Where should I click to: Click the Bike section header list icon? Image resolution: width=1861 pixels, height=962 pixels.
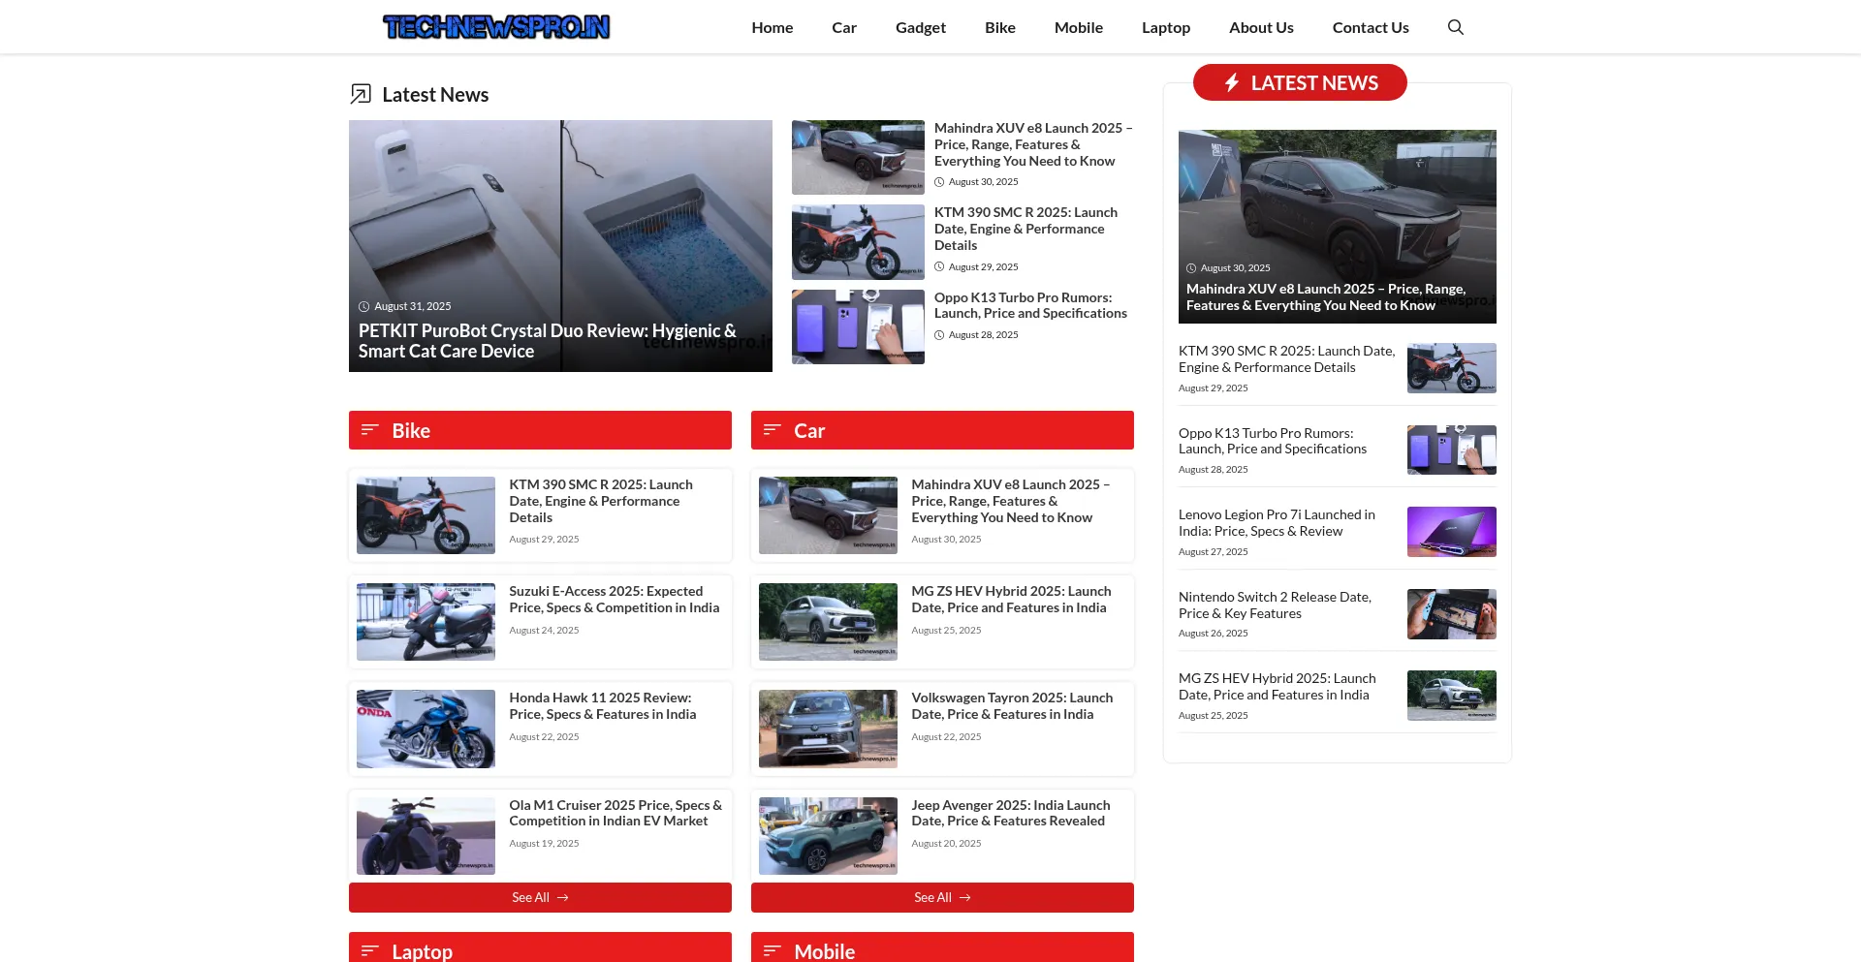click(369, 430)
